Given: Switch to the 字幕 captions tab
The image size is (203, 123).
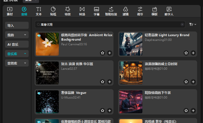Looking at the screenshot, I should [96, 11].
